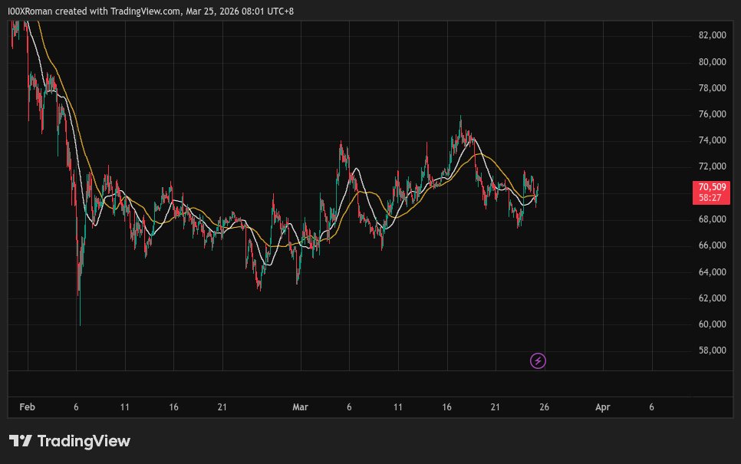This screenshot has height=464, width=741.
Task: Click the TradingView logo icon
Action: (20, 441)
